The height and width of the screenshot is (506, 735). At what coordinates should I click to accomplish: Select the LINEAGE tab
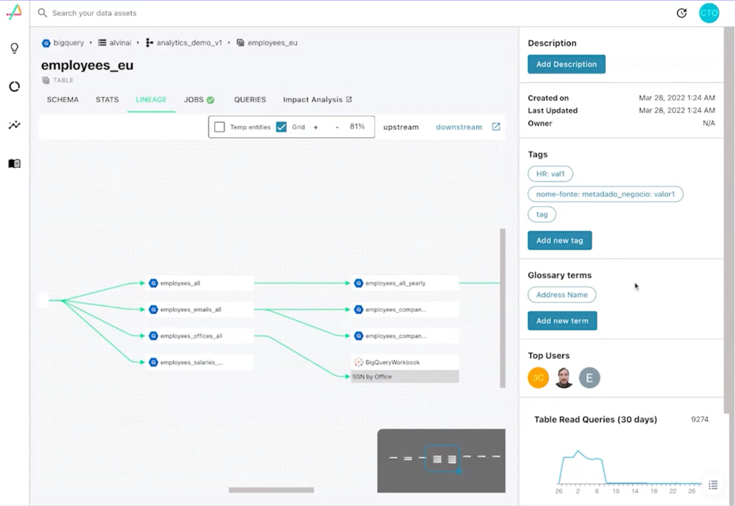tap(151, 99)
